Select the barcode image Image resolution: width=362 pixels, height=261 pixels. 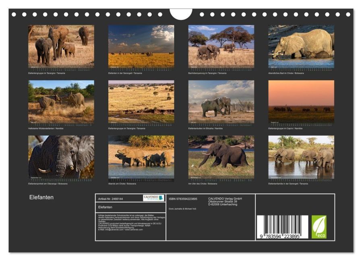tap(282, 227)
